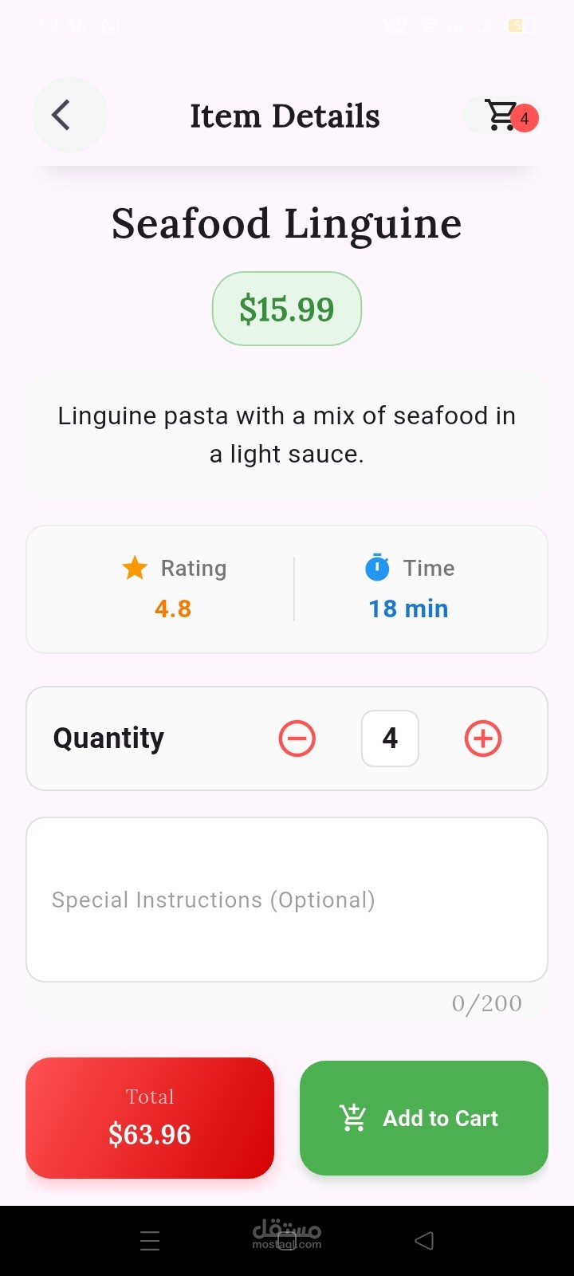Decrease quantity with the minus icon

click(x=297, y=738)
